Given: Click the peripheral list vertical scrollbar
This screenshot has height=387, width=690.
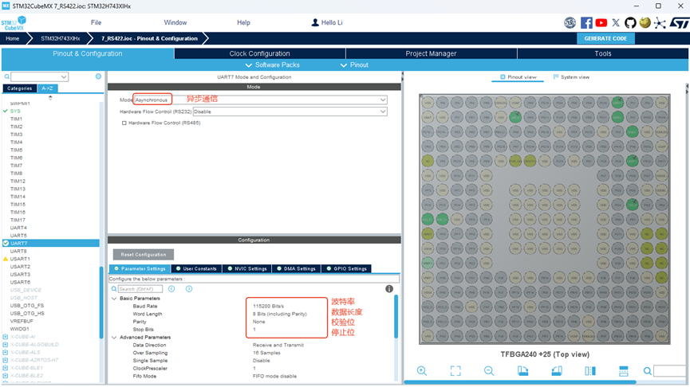Looking at the screenshot, I should (101, 303).
